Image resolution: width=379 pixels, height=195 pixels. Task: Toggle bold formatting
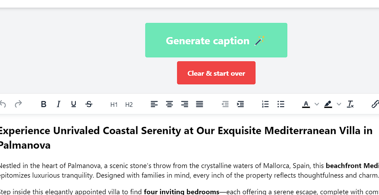coord(44,104)
